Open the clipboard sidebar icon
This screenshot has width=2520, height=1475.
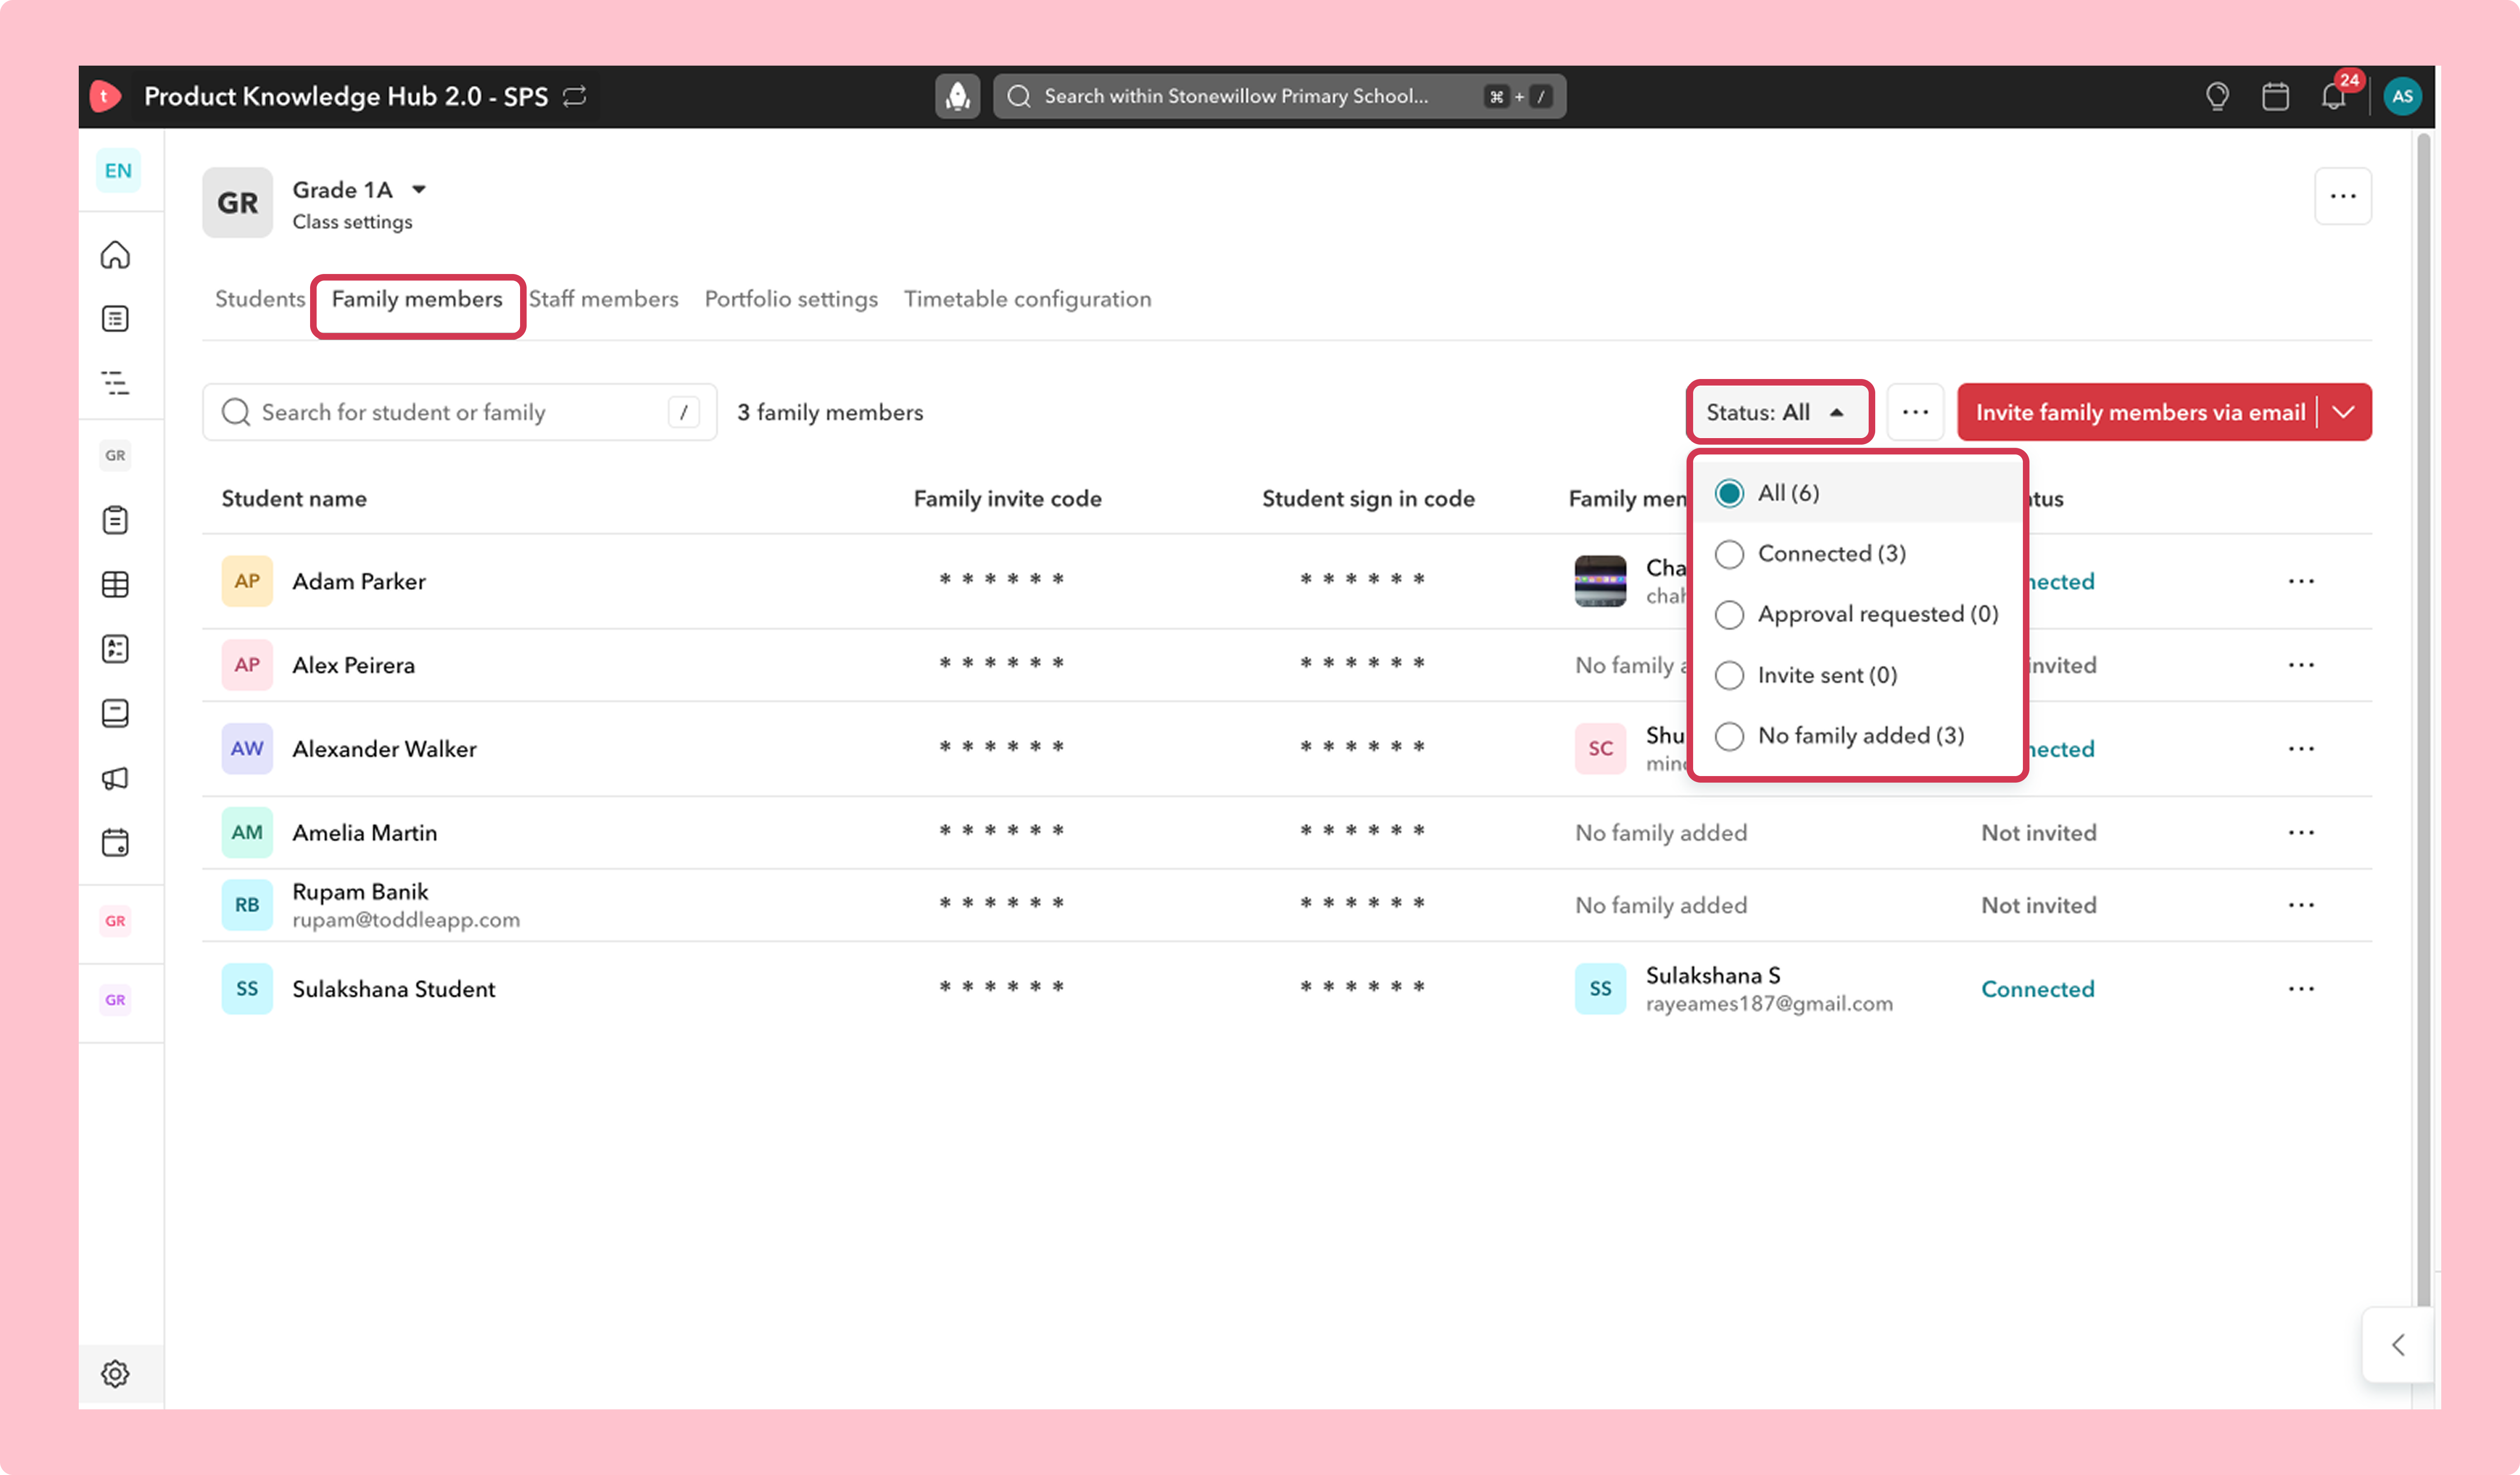coord(115,520)
